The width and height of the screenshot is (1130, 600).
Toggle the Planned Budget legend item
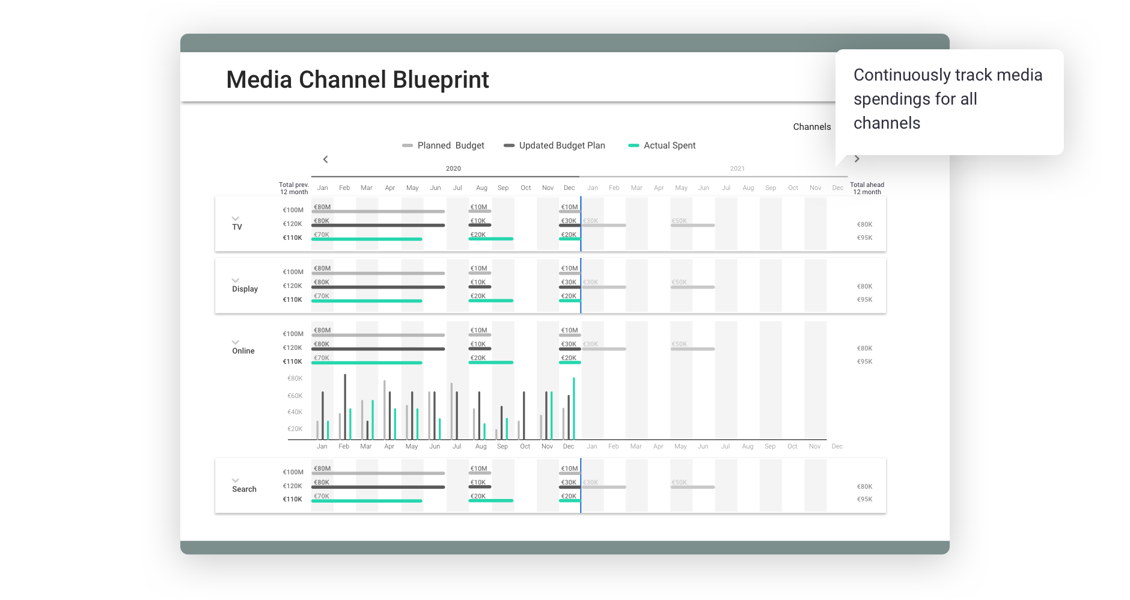(443, 145)
